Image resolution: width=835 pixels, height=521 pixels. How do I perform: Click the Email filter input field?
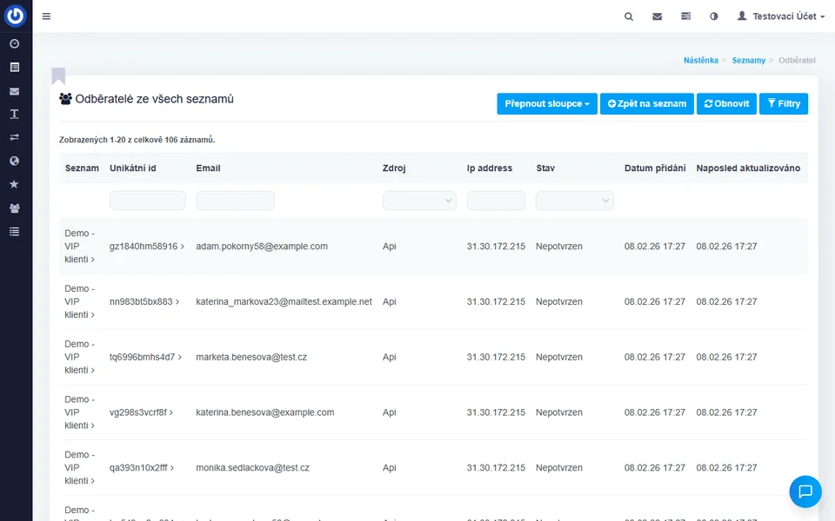point(235,201)
